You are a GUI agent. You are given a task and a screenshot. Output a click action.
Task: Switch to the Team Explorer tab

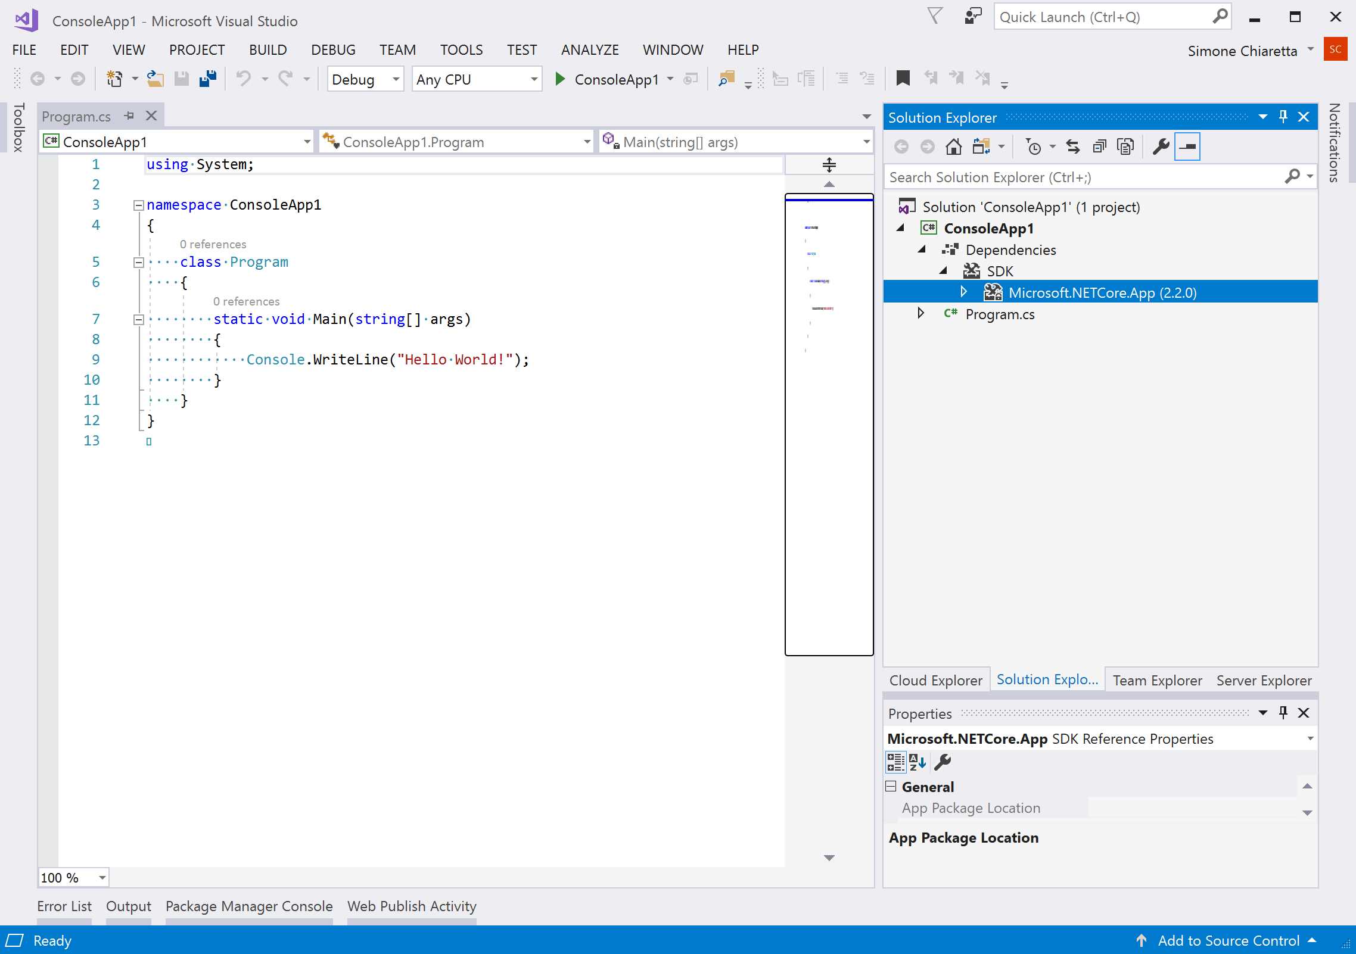click(x=1156, y=679)
